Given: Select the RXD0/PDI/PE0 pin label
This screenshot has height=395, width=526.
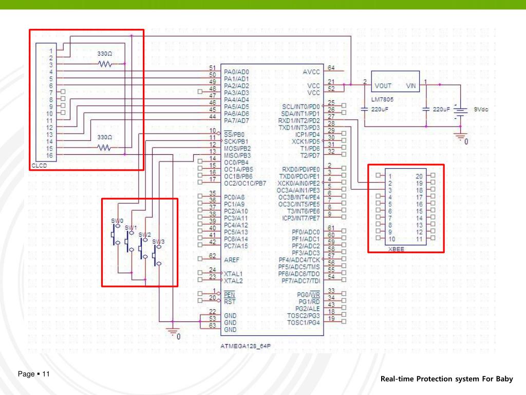Looking at the screenshot, I should pyautogui.click(x=301, y=169).
